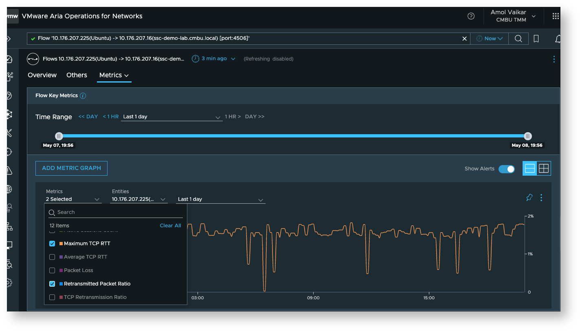Check Packet Loss metric
The width and height of the screenshot is (580, 331).
point(52,270)
